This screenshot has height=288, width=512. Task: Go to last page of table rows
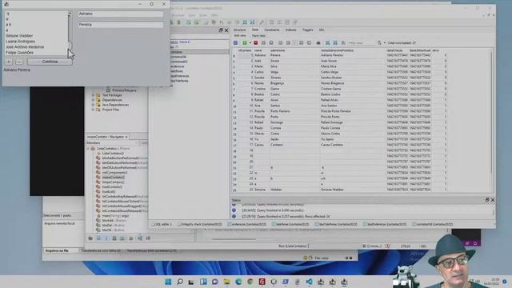[310, 42]
